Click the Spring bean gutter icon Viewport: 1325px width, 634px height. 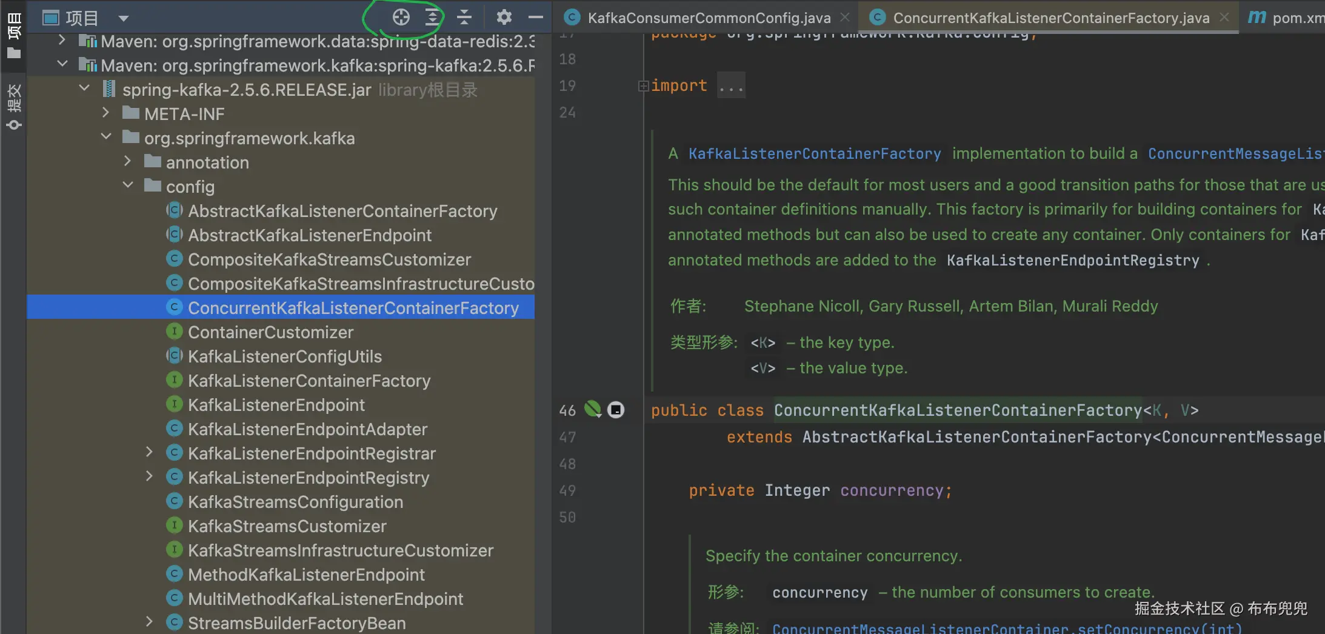[x=592, y=410]
